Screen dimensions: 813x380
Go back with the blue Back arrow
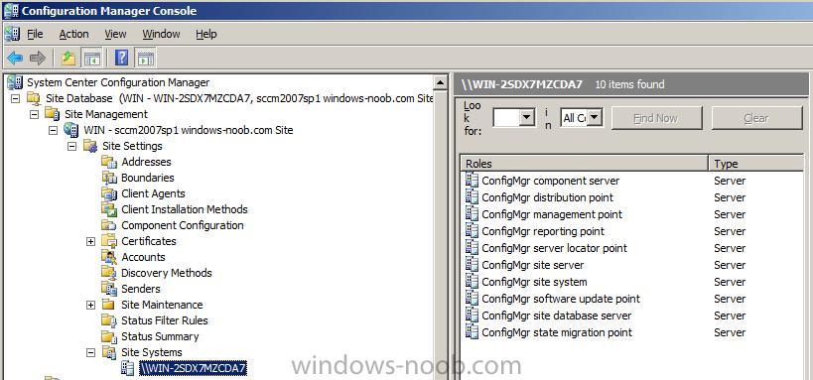tap(15, 59)
